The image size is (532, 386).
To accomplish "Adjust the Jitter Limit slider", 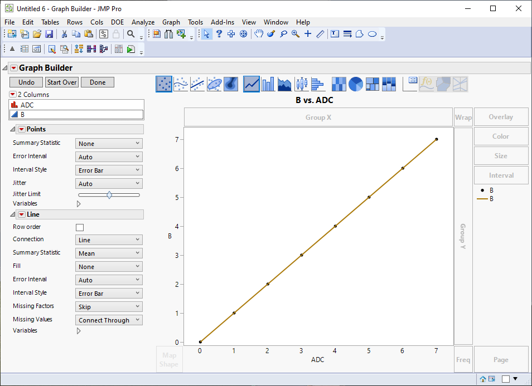I will pos(110,194).
